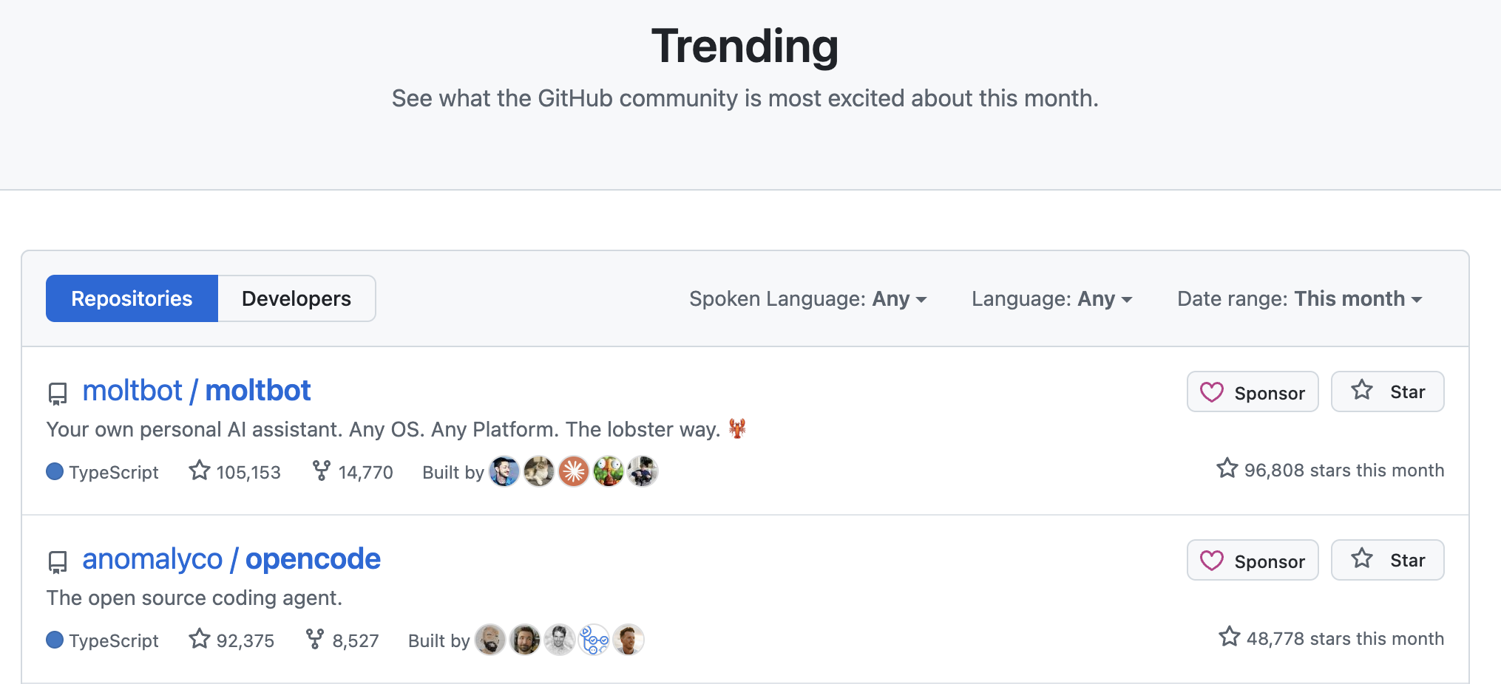This screenshot has height=684, width=1501.
Task: Open the Language filter dropdown
Action: point(1051,298)
